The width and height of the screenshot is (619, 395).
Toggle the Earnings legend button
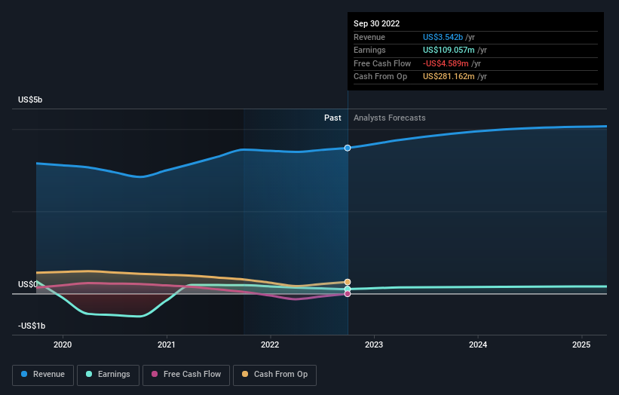(x=108, y=375)
